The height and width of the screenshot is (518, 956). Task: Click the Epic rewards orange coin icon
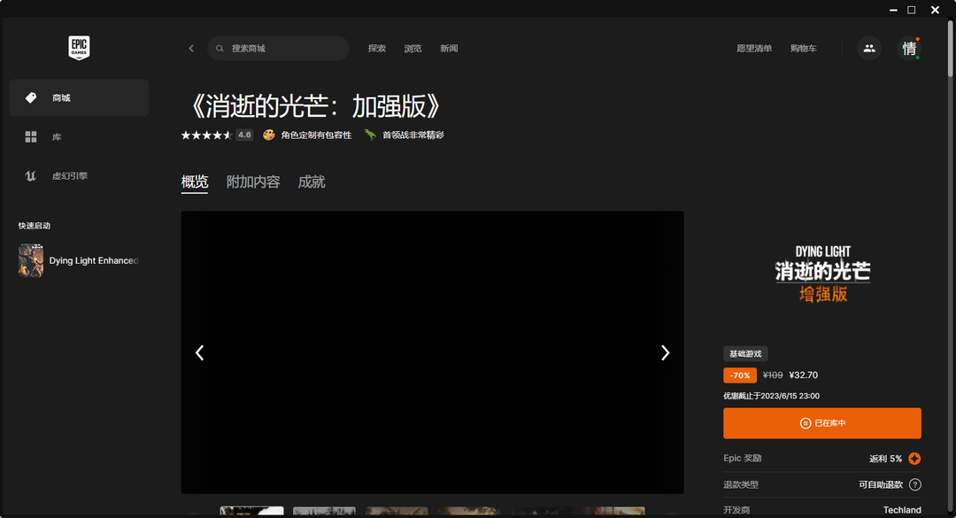point(914,459)
